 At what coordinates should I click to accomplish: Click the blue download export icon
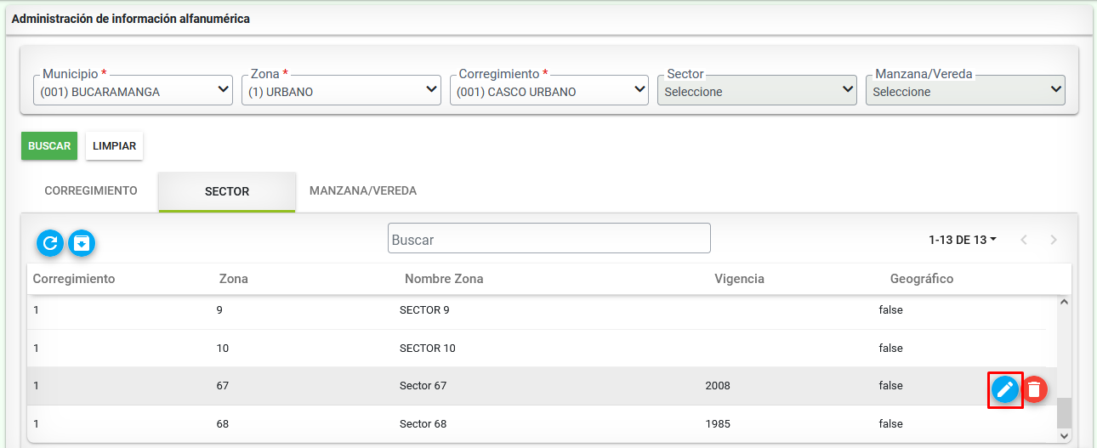(x=82, y=243)
